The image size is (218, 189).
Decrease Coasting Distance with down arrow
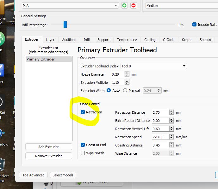tap(171, 146)
